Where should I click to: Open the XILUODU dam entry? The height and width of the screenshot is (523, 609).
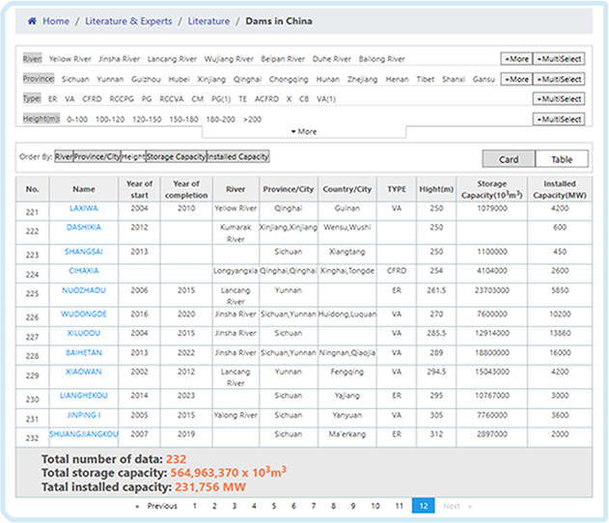coord(84,334)
